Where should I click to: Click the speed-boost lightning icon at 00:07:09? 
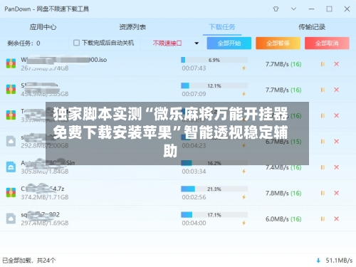point(244,94)
